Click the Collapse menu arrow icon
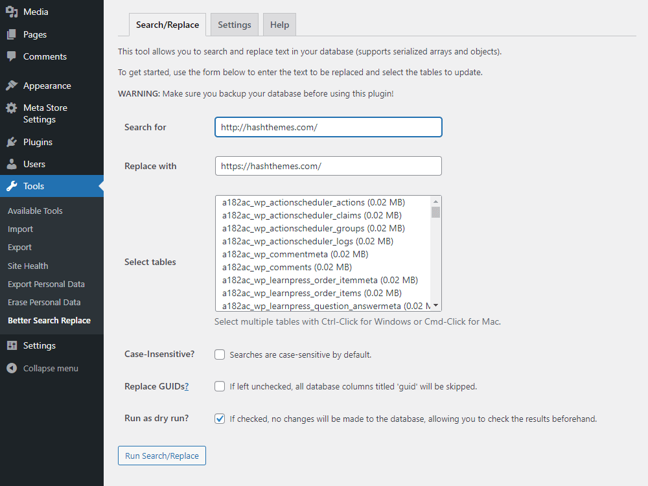This screenshot has width=648, height=486. pyautogui.click(x=12, y=368)
